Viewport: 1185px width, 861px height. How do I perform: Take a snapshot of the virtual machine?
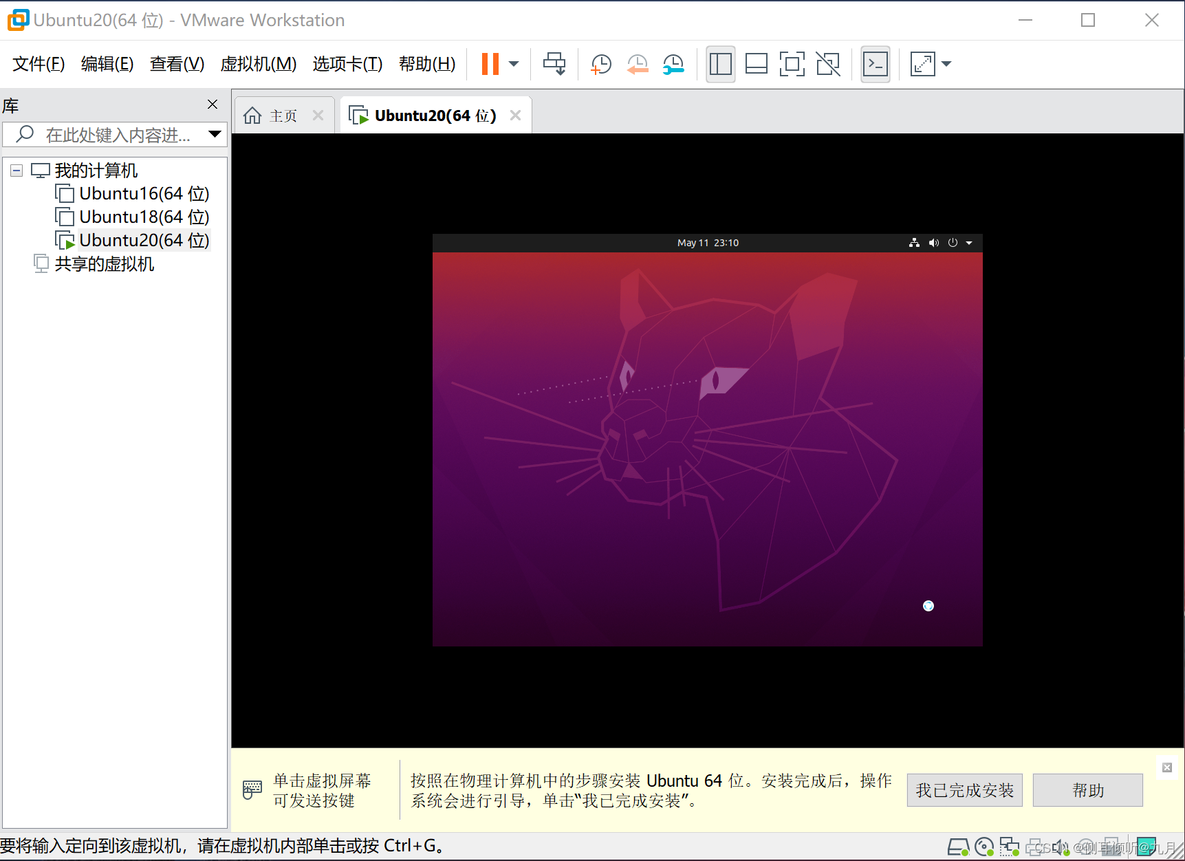click(600, 63)
